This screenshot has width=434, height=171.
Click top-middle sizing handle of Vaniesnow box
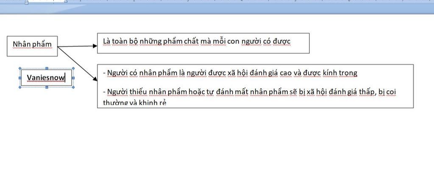click(x=47, y=68)
